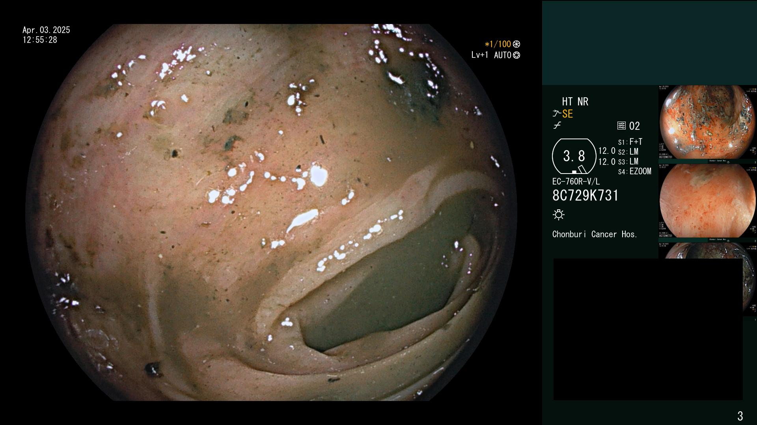Click the S2: LM switch assignment

point(628,152)
